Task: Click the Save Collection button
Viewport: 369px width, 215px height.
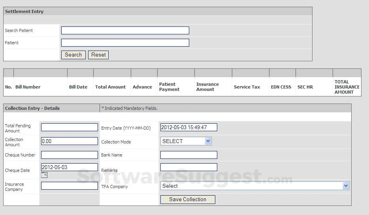Action: [188, 200]
